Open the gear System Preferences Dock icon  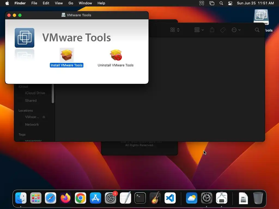[207, 198]
